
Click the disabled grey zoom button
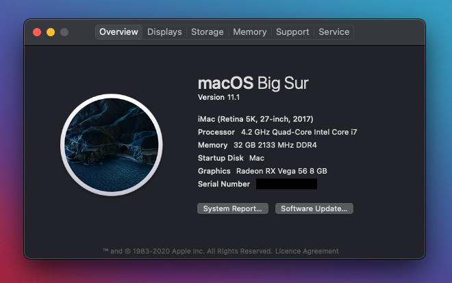point(64,32)
